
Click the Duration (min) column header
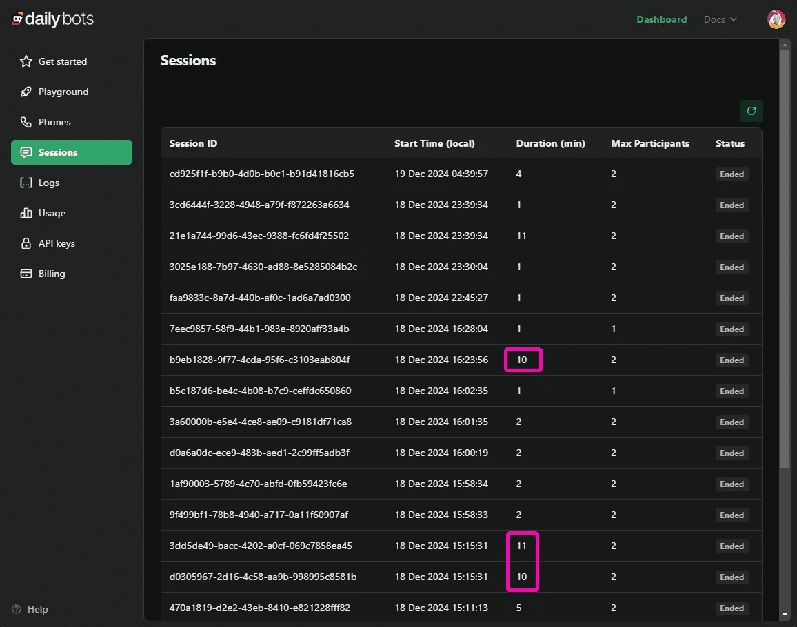coord(550,143)
